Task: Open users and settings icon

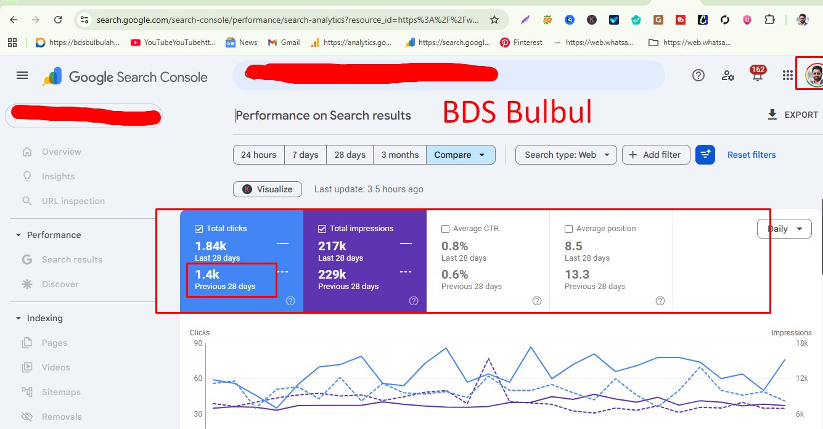Action: tap(728, 75)
